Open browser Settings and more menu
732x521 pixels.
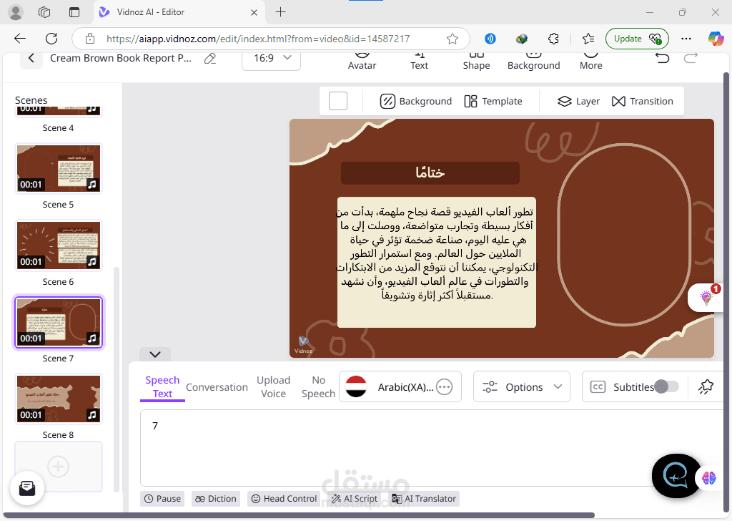tap(686, 39)
